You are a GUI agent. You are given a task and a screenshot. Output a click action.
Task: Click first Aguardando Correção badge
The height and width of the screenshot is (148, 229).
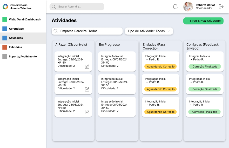click(x=160, y=66)
